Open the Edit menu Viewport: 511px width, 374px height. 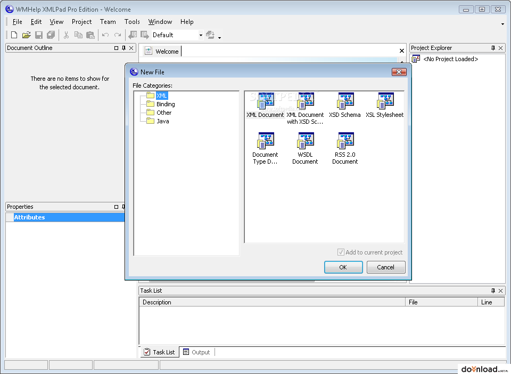click(x=36, y=22)
